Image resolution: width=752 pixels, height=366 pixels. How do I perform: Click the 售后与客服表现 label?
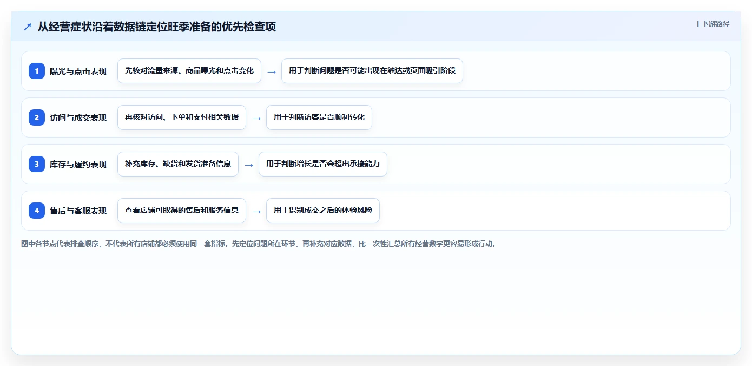click(x=78, y=211)
